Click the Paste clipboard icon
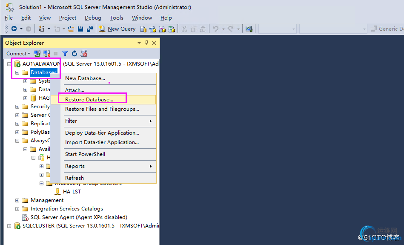Viewport: 404px width, 245px height. point(203,29)
